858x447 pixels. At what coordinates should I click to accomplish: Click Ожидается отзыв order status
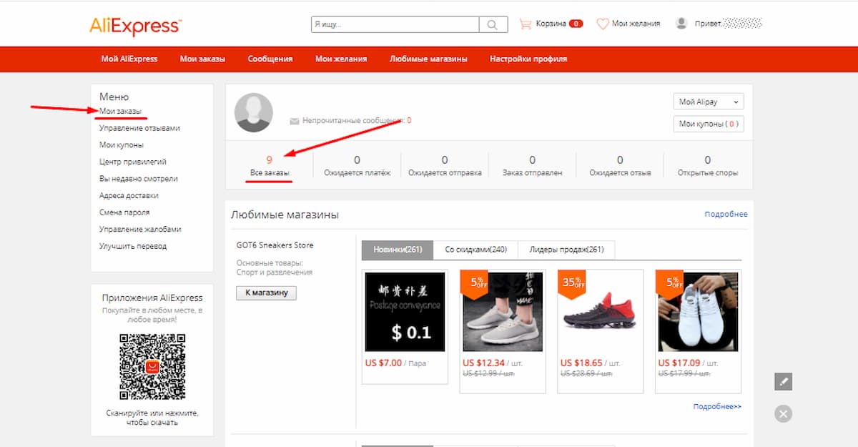620,165
